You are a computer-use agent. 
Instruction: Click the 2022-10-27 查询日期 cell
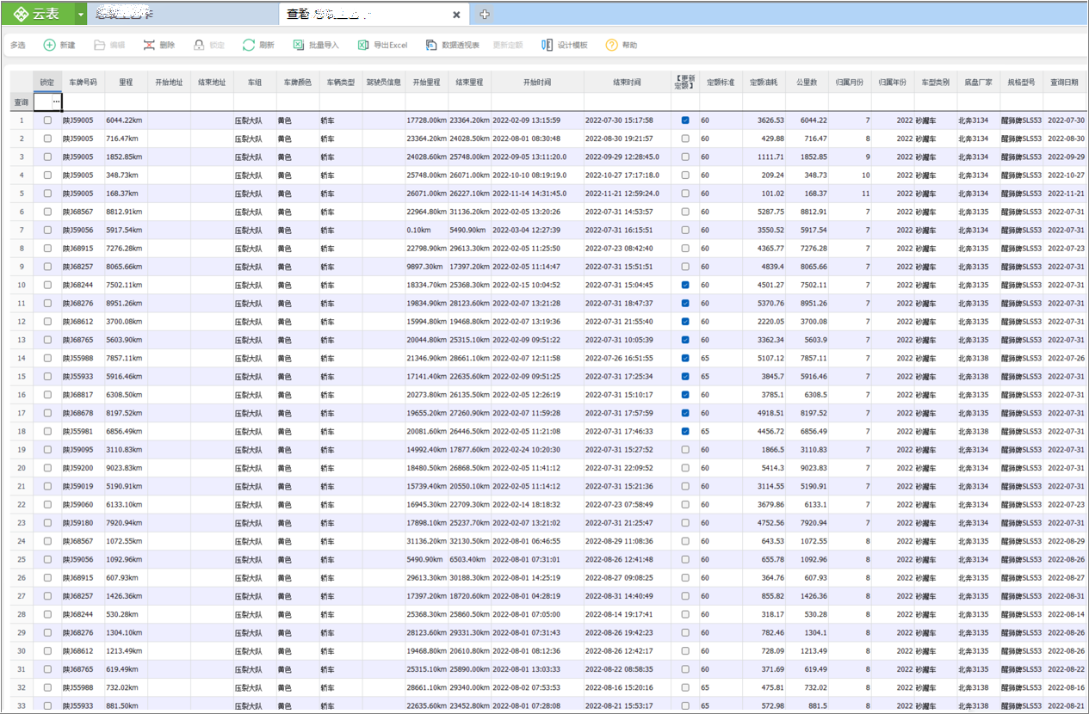(1064, 175)
